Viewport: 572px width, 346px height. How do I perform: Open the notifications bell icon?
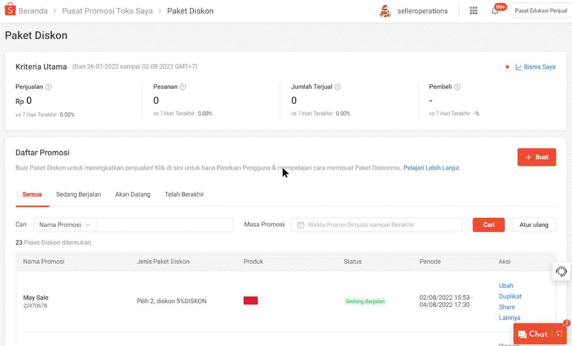click(495, 11)
